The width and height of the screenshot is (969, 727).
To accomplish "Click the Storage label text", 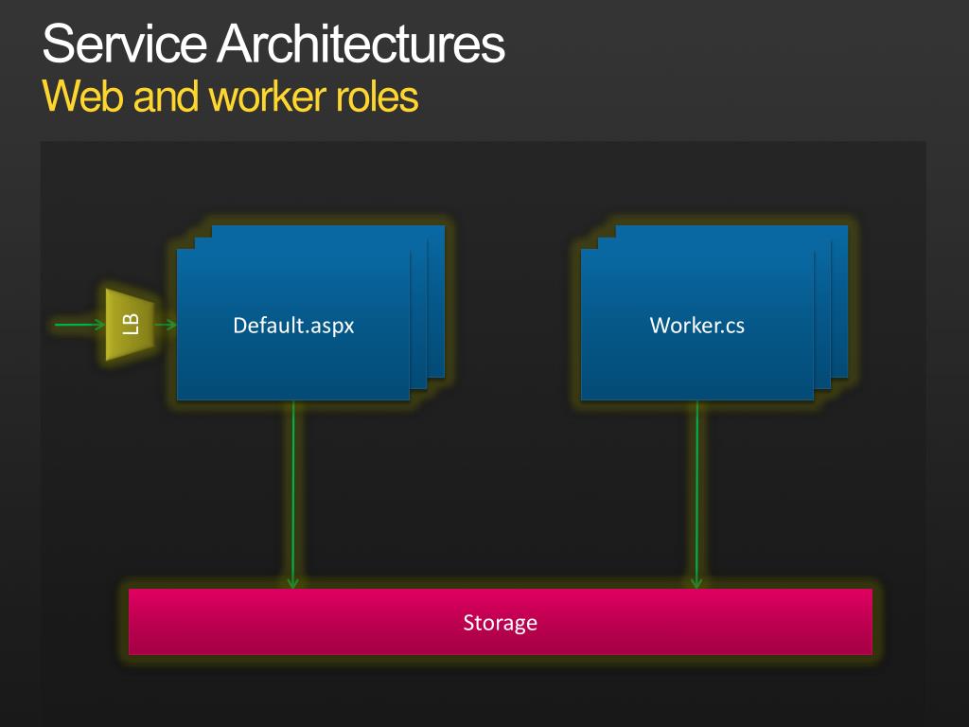I will pyautogui.click(x=500, y=623).
